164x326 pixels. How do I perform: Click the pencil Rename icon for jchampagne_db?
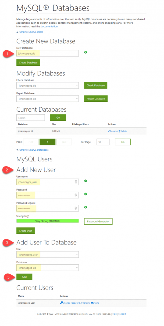click(109, 131)
